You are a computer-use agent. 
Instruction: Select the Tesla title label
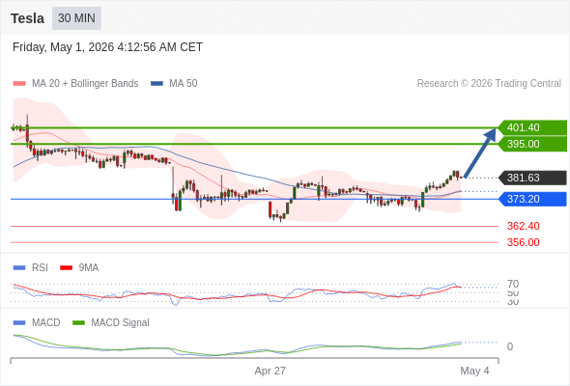click(x=27, y=18)
